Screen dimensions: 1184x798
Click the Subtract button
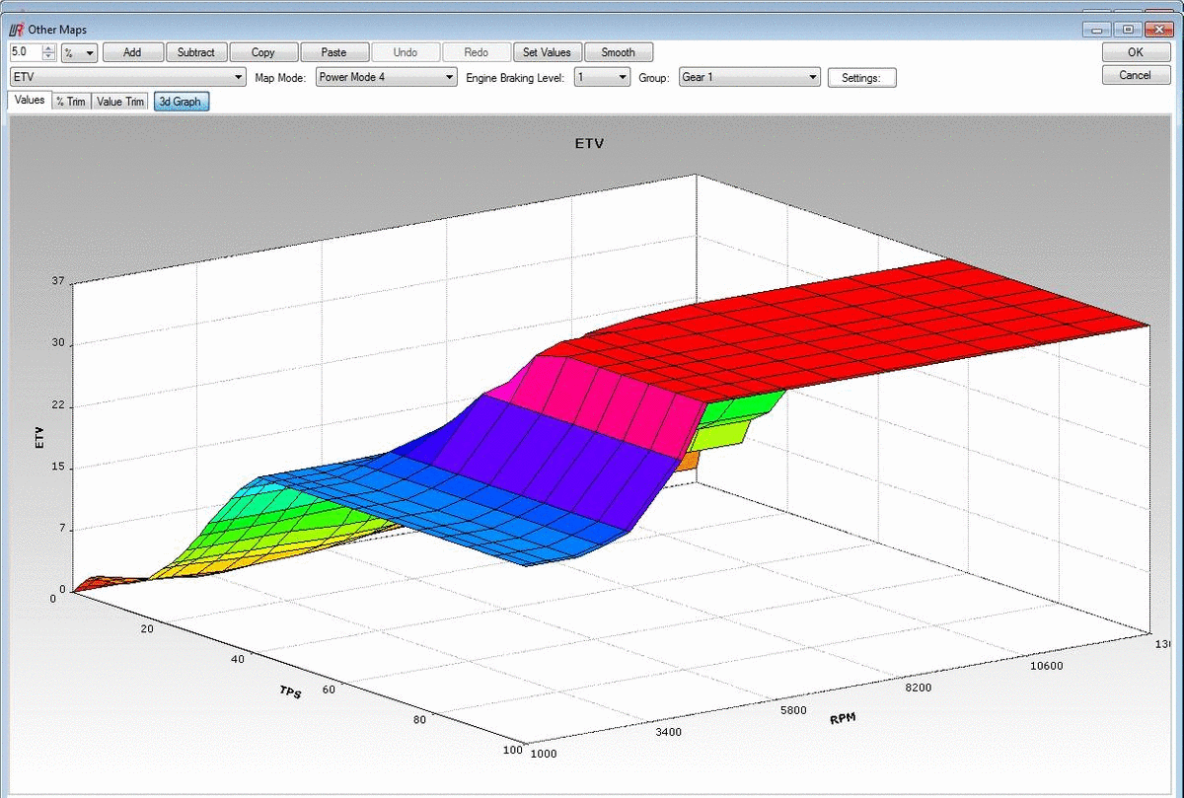(x=196, y=52)
